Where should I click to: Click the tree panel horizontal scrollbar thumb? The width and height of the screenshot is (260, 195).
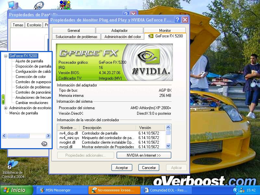[18, 136]
